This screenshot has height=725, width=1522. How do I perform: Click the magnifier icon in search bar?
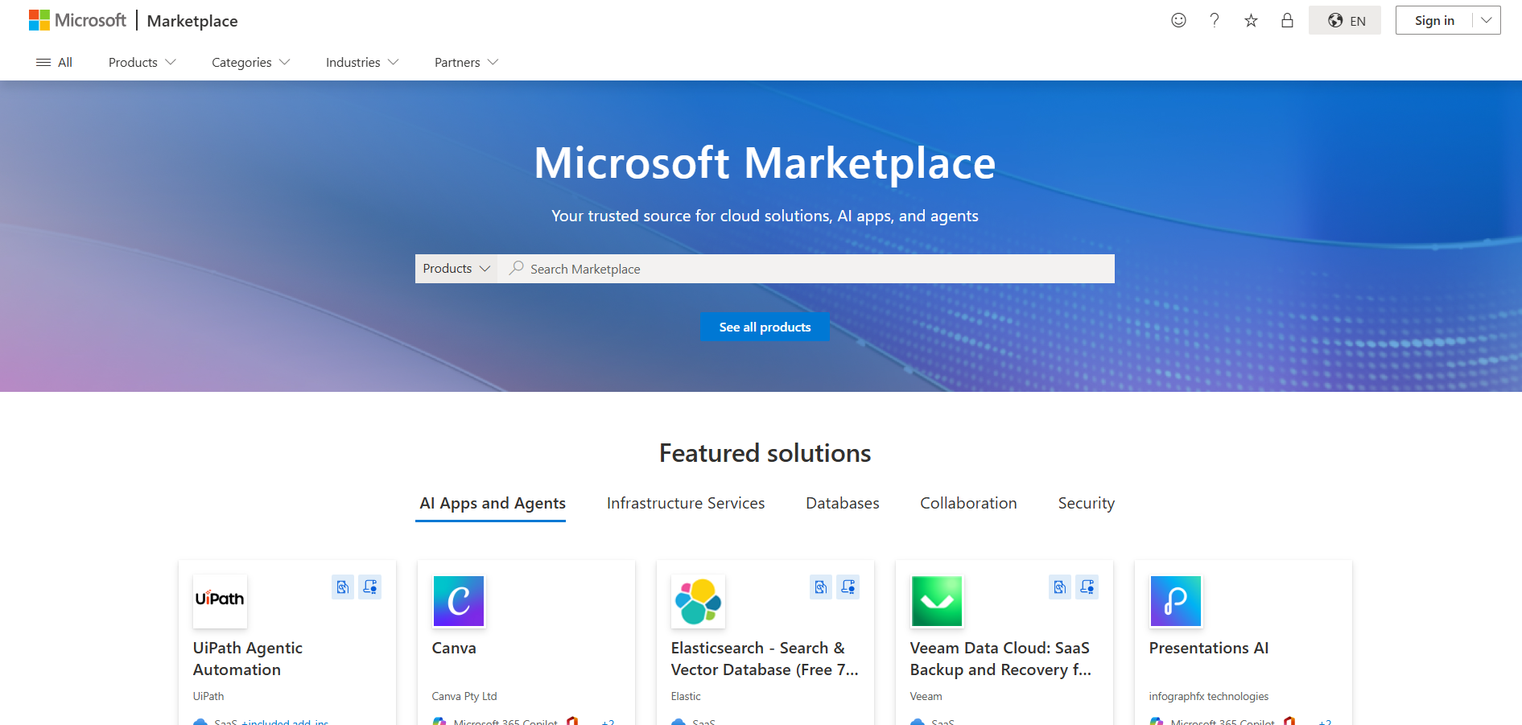[516, 268]
